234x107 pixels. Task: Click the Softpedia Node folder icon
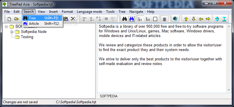click(17, 32)
